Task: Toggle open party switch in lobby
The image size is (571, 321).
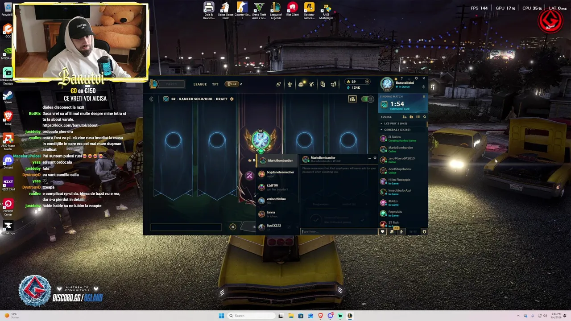Action: (x=368, y=99)
